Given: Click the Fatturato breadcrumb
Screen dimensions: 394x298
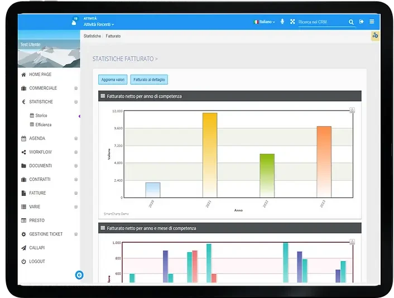Looking at the screenshot, I should 113,36.
